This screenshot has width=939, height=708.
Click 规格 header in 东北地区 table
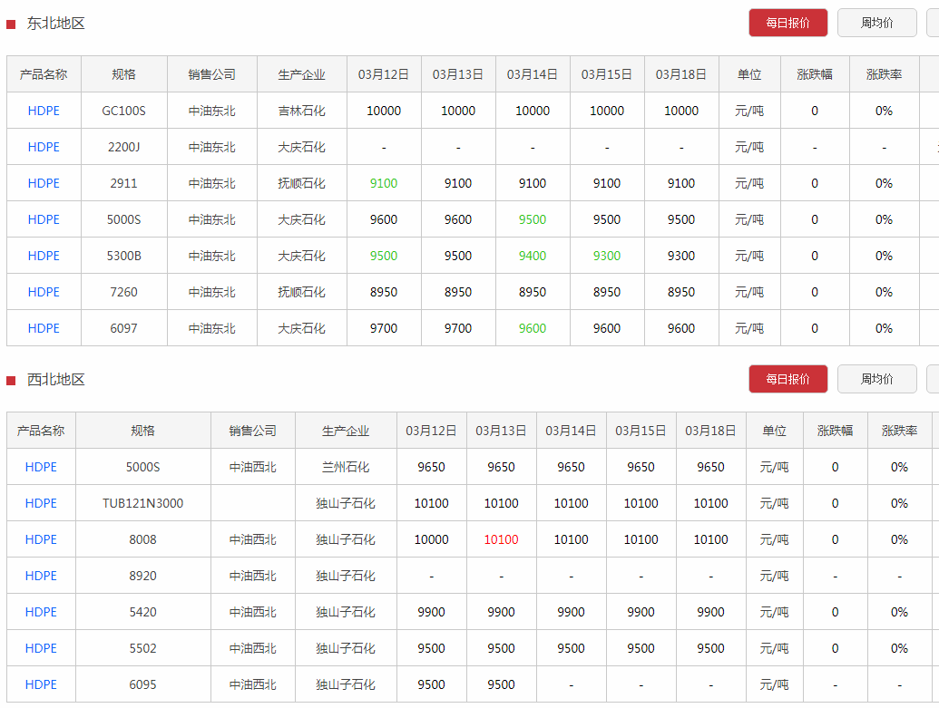[124, 74]
